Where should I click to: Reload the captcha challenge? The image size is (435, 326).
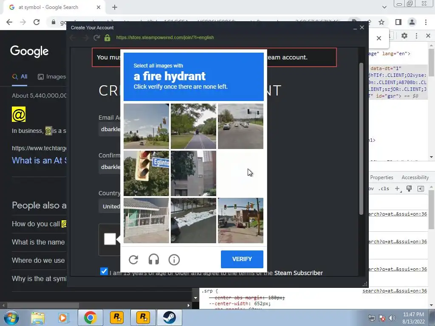(x=133, y=260)
